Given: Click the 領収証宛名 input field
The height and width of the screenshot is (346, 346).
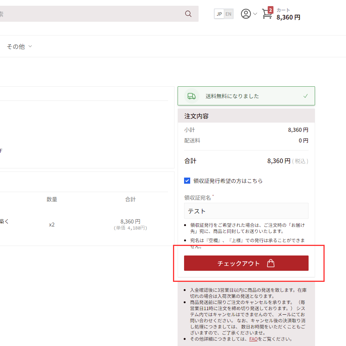Looking at the screenshot, I should click(246, 211).
